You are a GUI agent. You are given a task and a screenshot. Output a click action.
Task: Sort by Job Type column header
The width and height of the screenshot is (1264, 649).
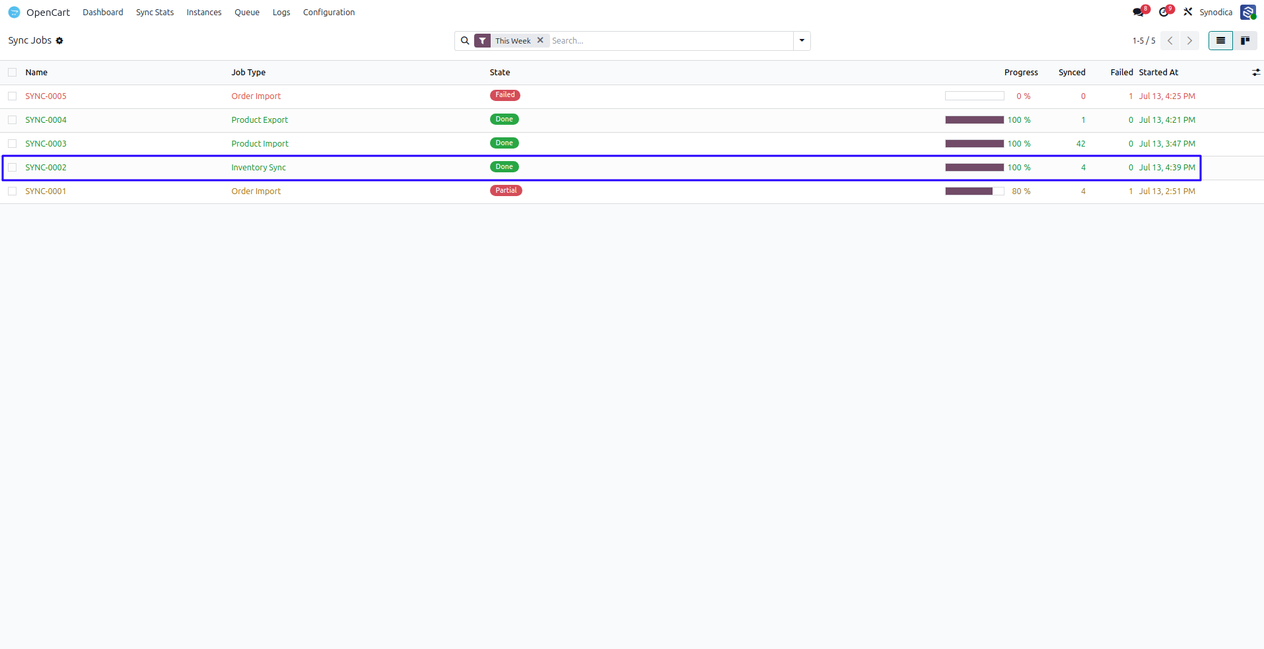pos(248,73)
